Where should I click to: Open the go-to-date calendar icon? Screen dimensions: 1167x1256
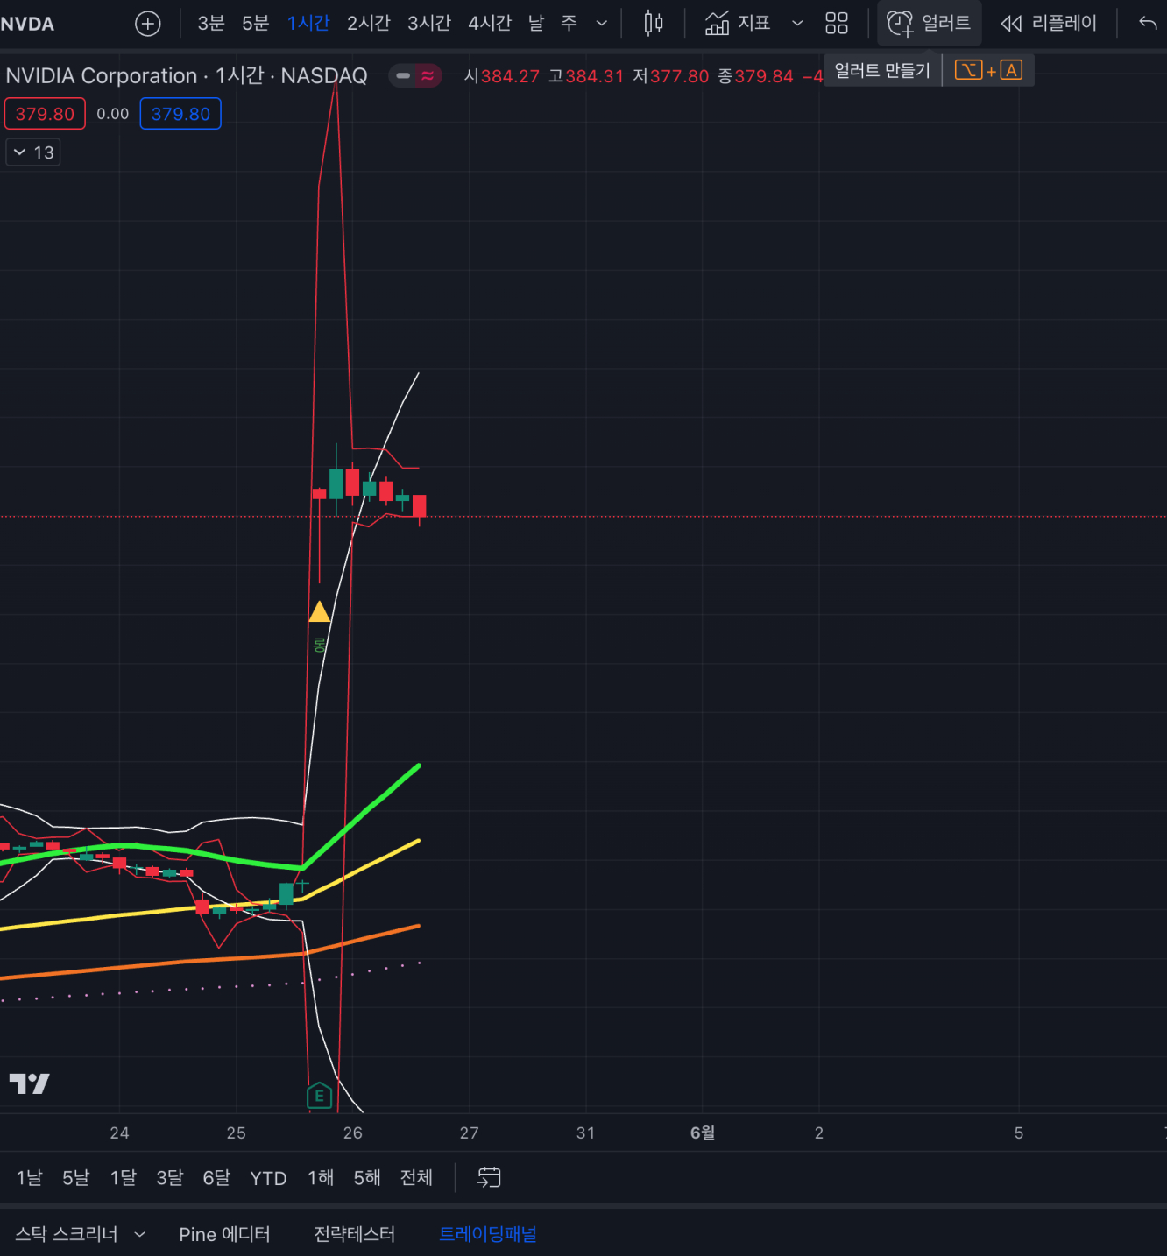click(x=489, y=1178)
